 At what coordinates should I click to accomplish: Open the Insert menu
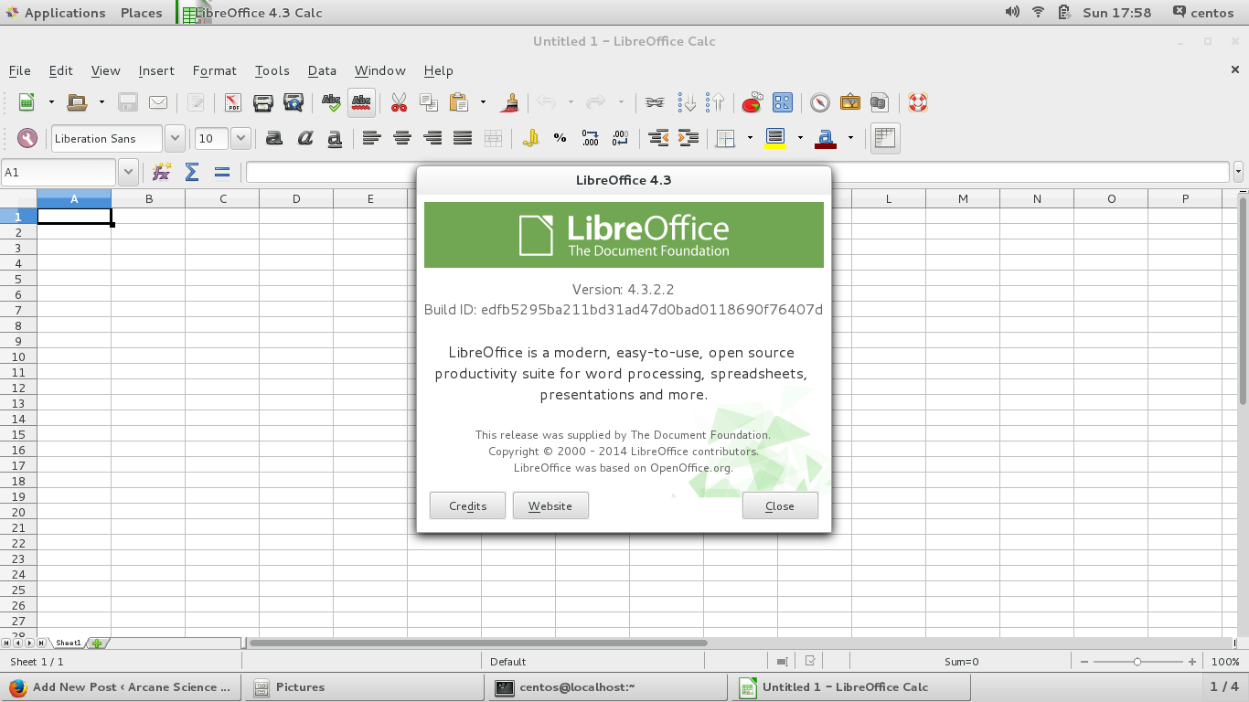click(156, 70)
